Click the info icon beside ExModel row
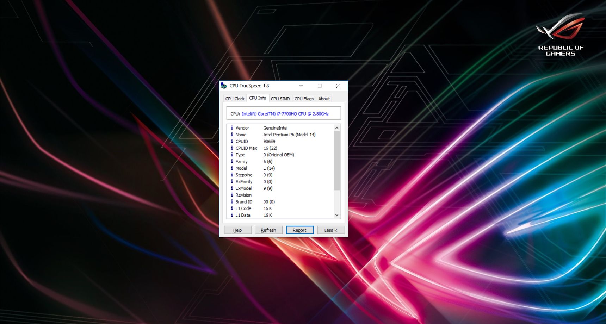 tap(232, 188)
